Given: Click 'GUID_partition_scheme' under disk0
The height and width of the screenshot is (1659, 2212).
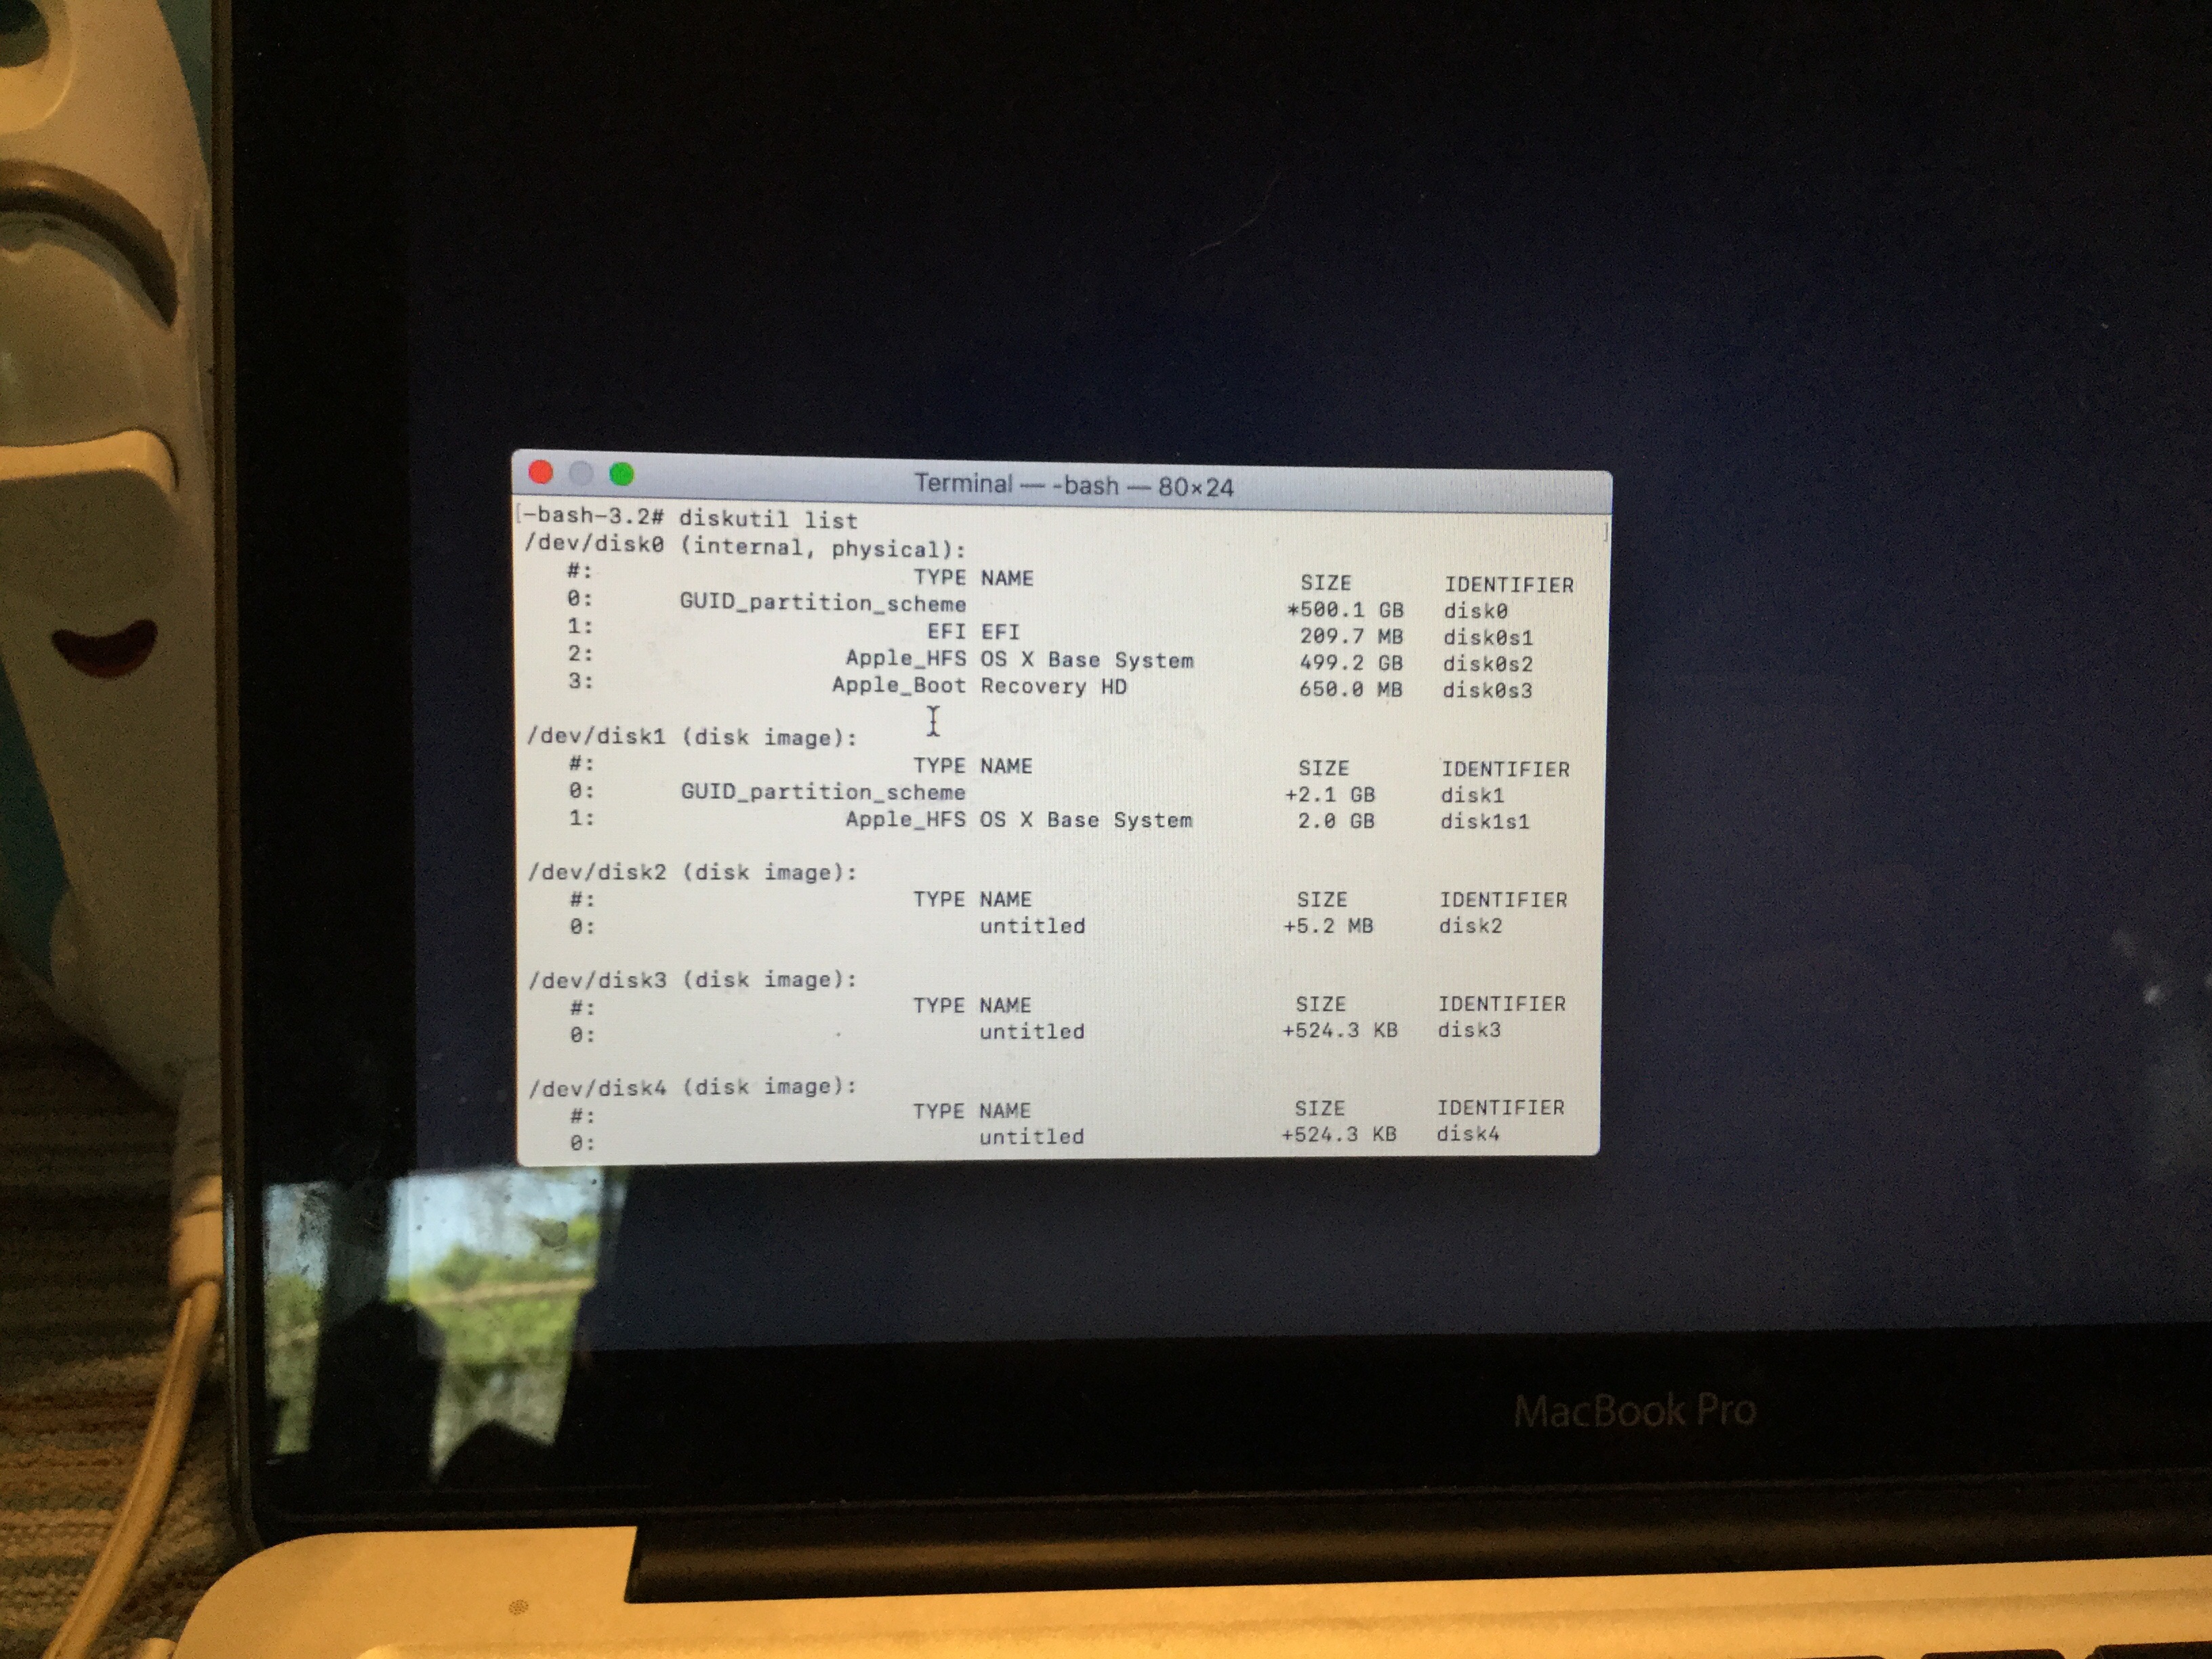Looking at the screenshot, I should click(x=823, y=603).
